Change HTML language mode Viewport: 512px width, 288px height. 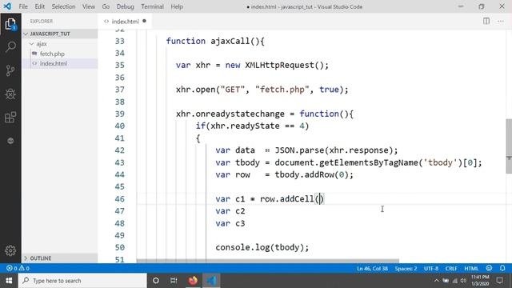pyautogui.click(x=471, y=269)
